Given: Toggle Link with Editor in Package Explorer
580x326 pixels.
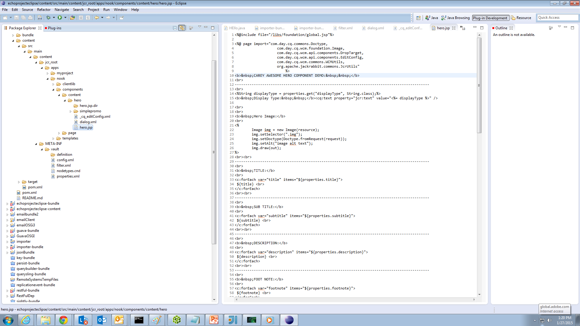Looking at the screenshot, I should pos(182,28).
